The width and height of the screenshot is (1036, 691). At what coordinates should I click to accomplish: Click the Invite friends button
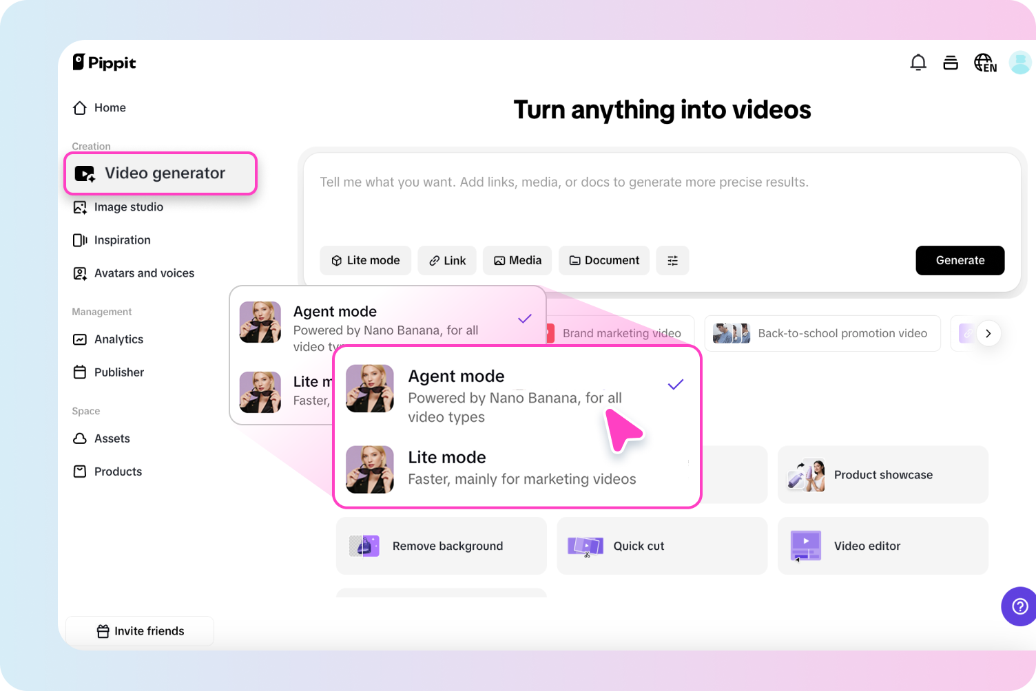click(140, 631)
